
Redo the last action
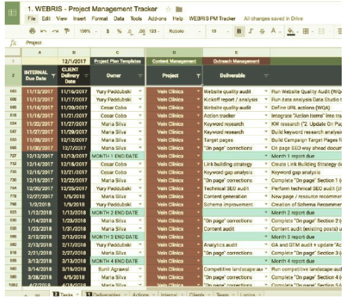click(55, 31)
